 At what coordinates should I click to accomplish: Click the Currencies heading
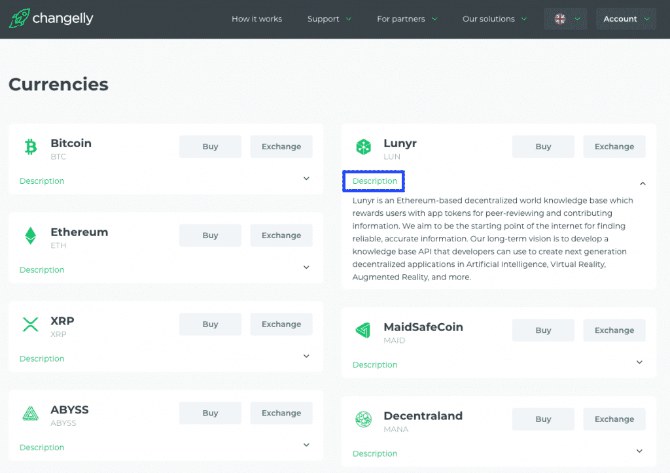tap(58, 84)
